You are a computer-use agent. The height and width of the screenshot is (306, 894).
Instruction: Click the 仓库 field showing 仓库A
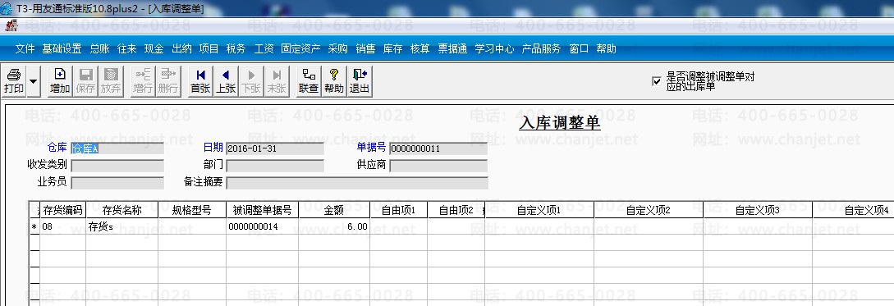(x=117, y=148)
